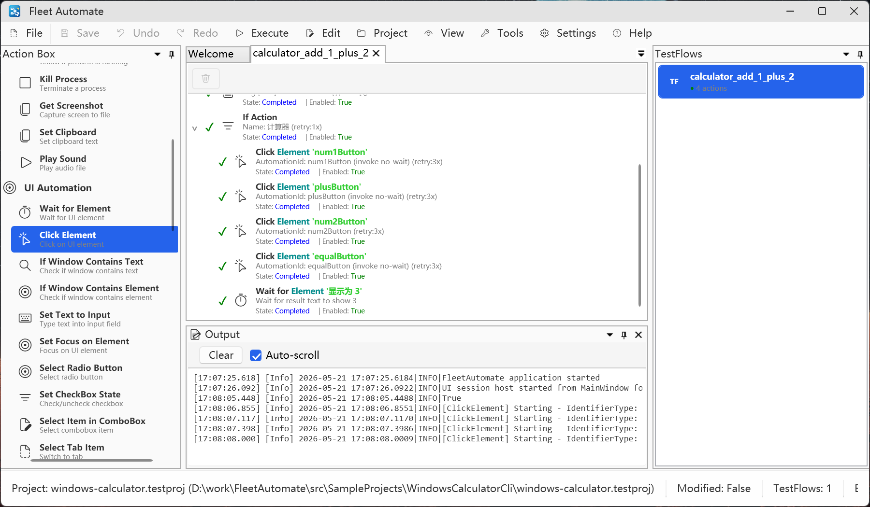Click the Set Text to Input keyboard icon
870x507 pixels.
pos(25,318)
